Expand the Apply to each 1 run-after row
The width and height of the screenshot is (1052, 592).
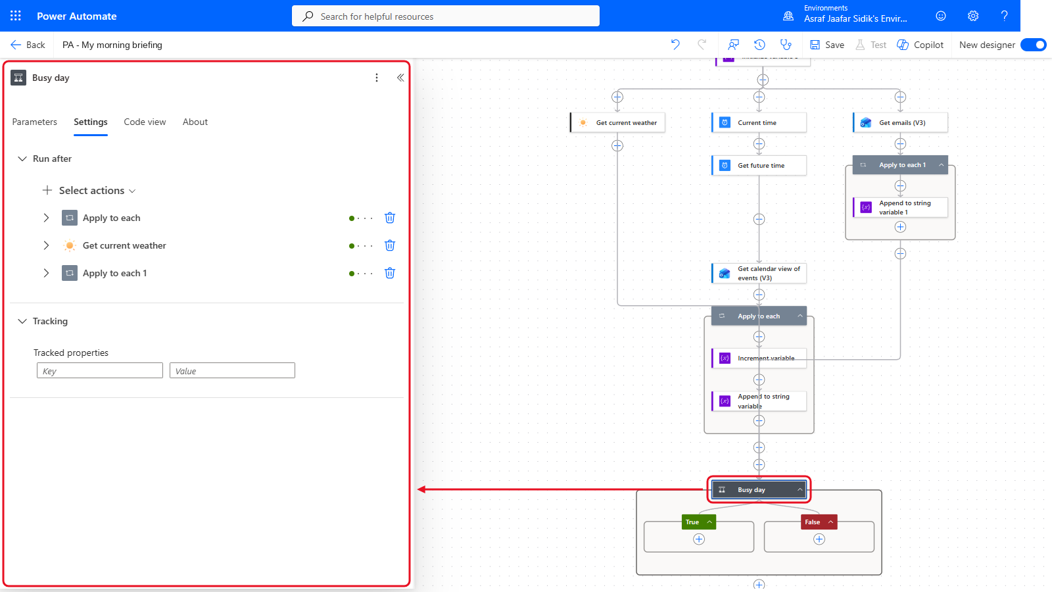[x=46, y=273]
